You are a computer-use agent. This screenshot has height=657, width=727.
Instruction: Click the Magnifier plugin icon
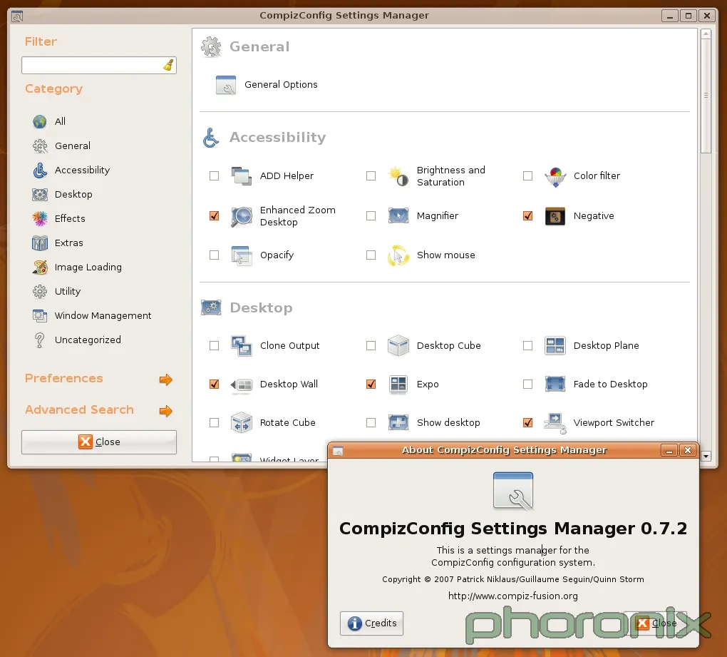click(398, 215)
